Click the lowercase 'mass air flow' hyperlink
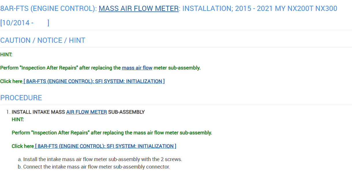The image size is (352, 174). click(x=137, y=68)
